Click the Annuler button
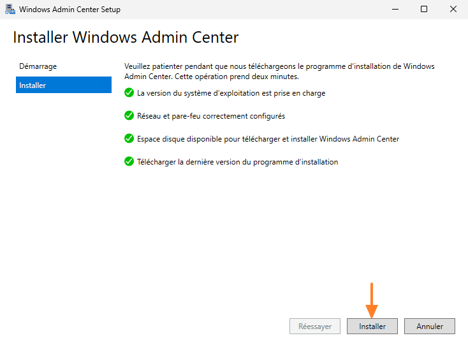 pos(430,327)
